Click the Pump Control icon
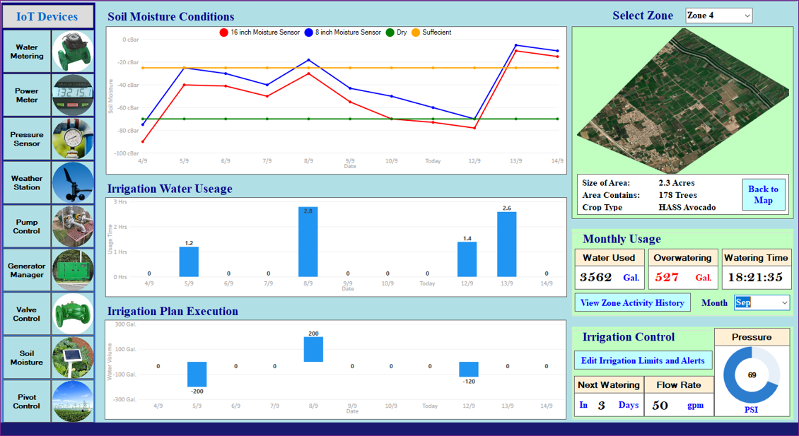This screenshot has height=436, width=799. [73, 227]
